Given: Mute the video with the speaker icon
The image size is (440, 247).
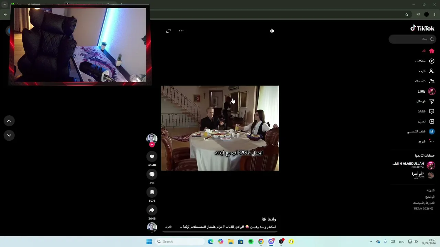Looking at the screenshot, I should (272, 31).
